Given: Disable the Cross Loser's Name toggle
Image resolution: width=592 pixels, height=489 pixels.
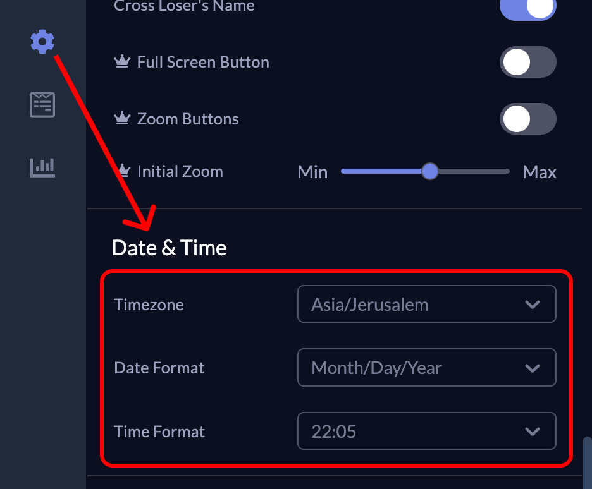Looking at the screenshot, I should click(527, 8).
